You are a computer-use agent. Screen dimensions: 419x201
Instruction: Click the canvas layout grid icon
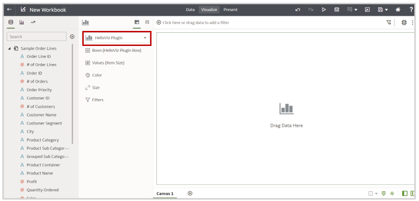click(371, 194)
